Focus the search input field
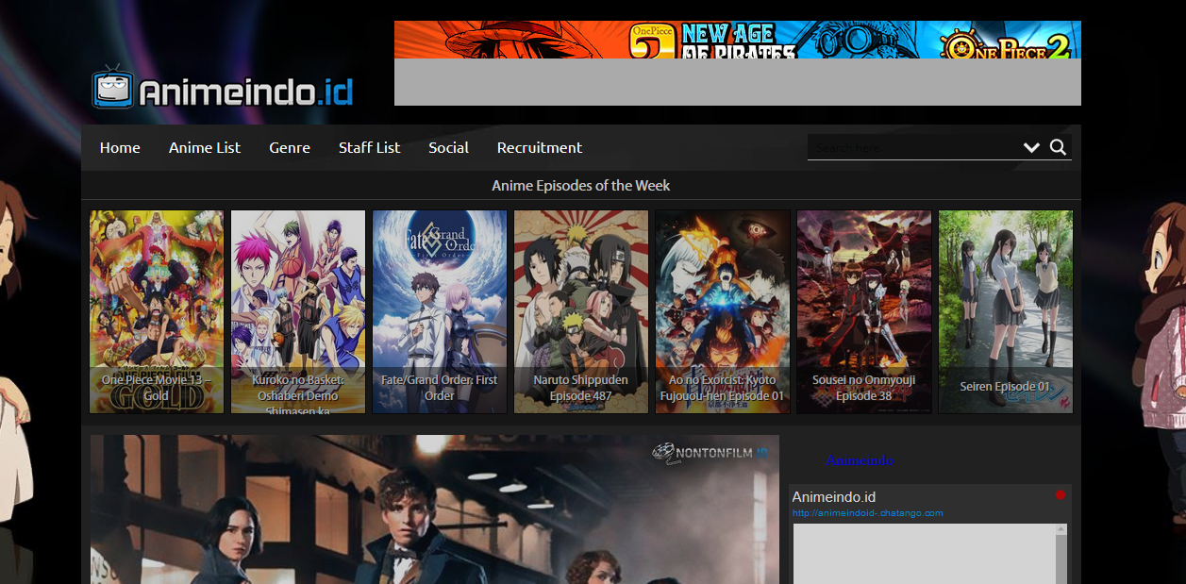Viewport: 1186px width, 584px height. (x=913, y=147)
